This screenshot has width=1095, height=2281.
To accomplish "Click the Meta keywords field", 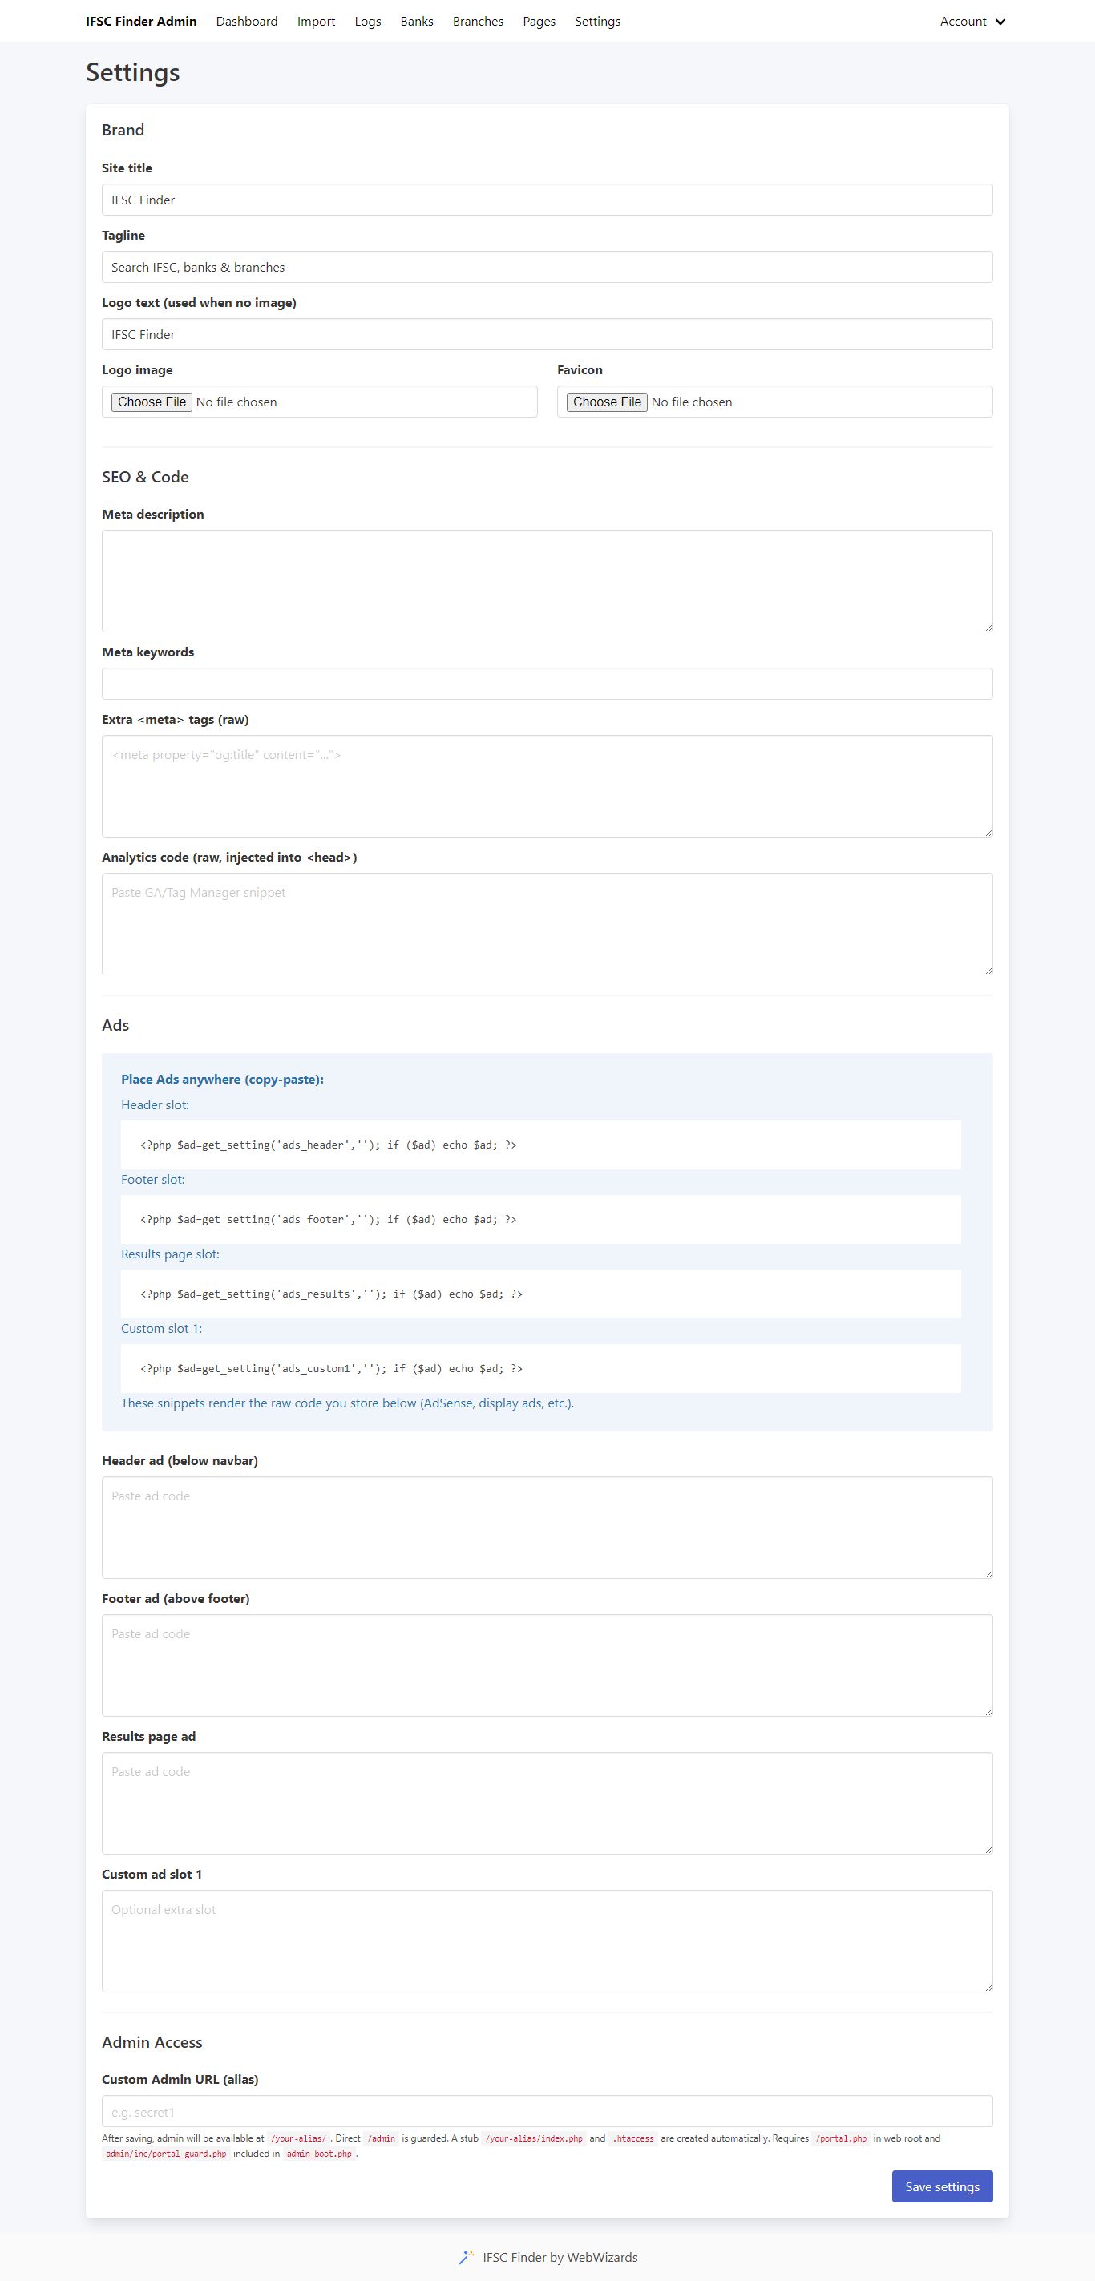I will pos(547,684).
